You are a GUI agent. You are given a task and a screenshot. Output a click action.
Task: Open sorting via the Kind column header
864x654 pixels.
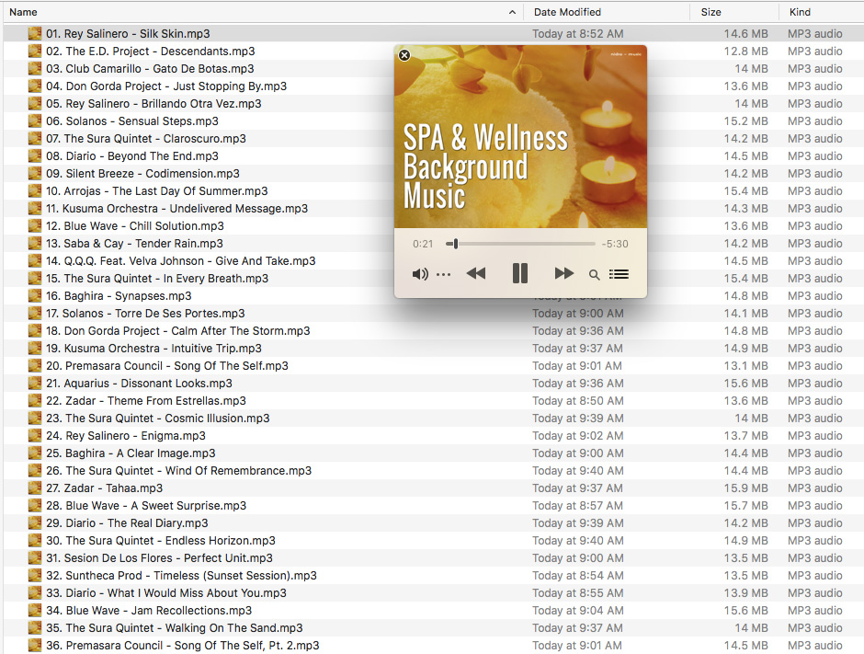coord(800,12)
